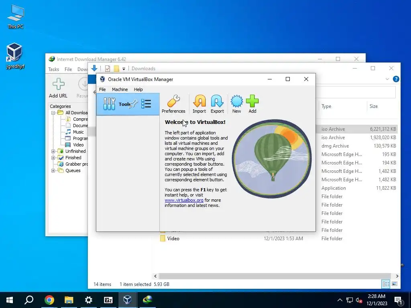Open Tasks menu in Internet Download Manager
Screen dimensions: 411x308
point(53,69)
